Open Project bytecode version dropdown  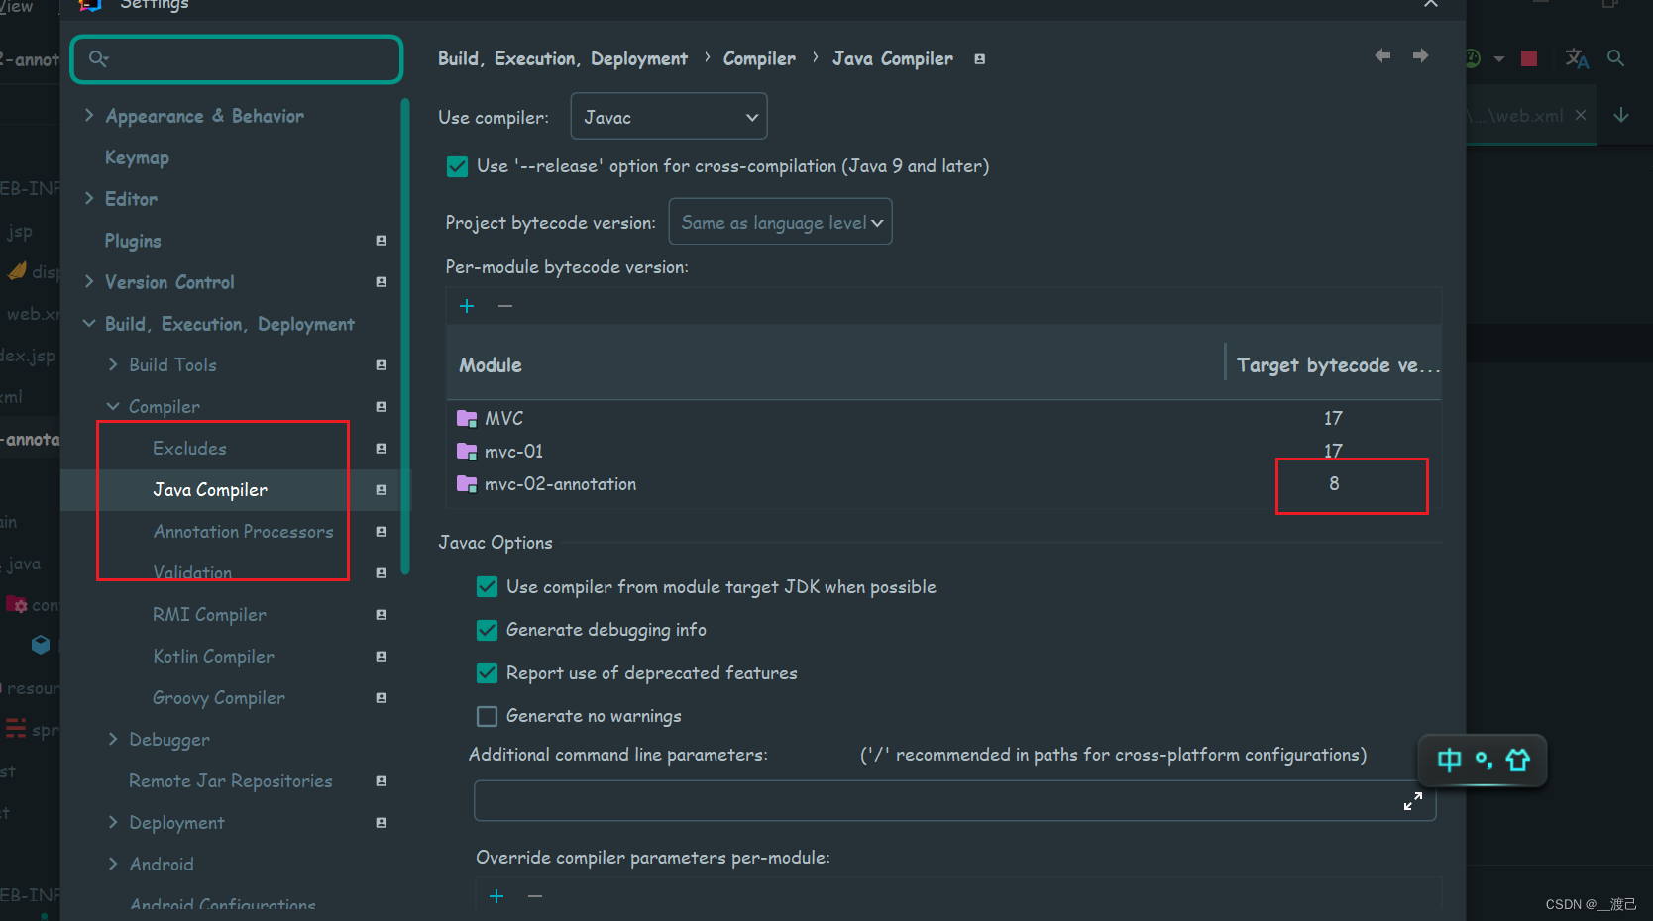(x=780, y=222)
